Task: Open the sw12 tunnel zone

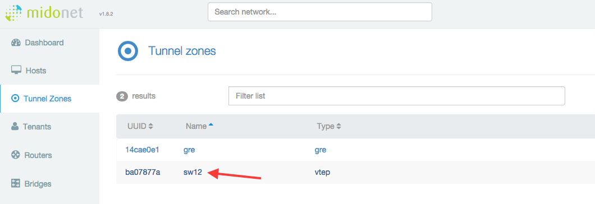Action: coord(193,173)
